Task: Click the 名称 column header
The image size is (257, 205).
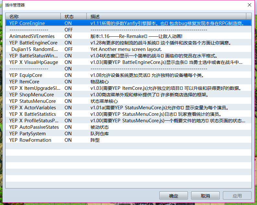Action: point(33,17)
